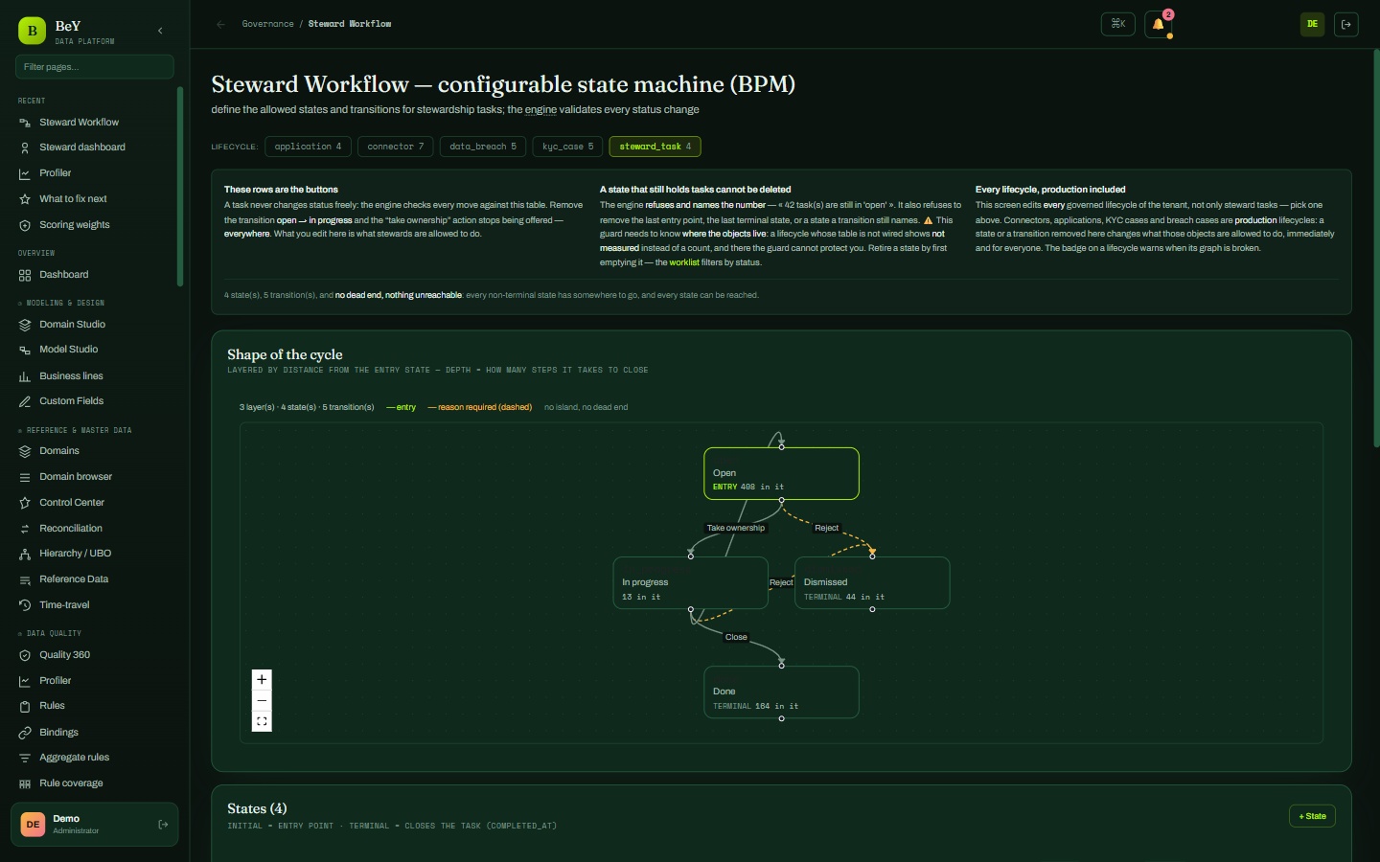Viewport: 1380px width, 862px height.
Task: Add a new state with + State
Action: coord(1312,816)
